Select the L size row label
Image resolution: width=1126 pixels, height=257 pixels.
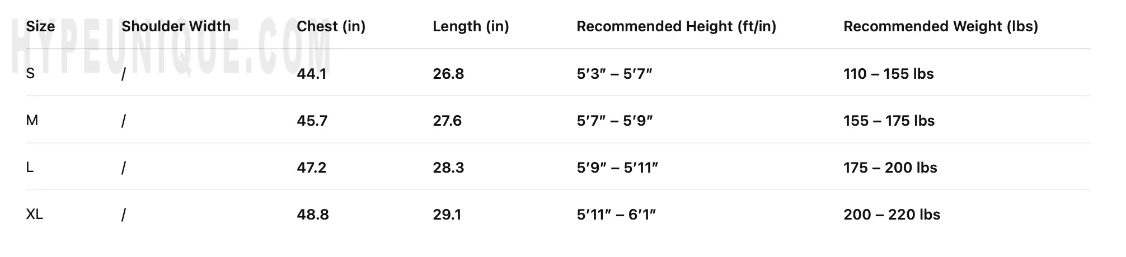(x=30, y=168)
